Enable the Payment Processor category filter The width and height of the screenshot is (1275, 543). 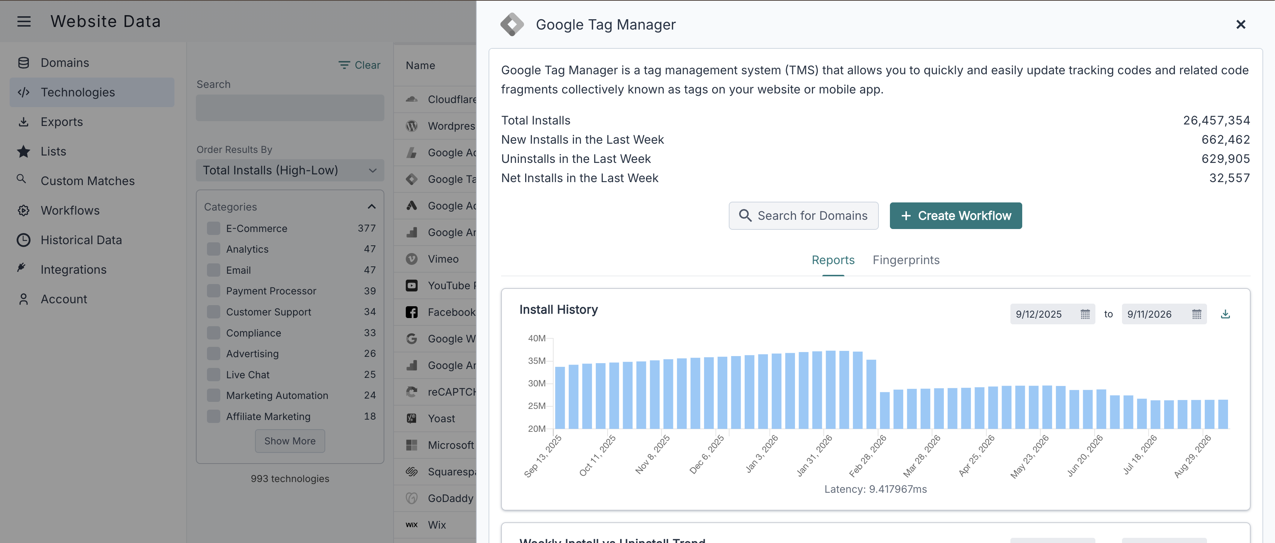pos(213,291)
